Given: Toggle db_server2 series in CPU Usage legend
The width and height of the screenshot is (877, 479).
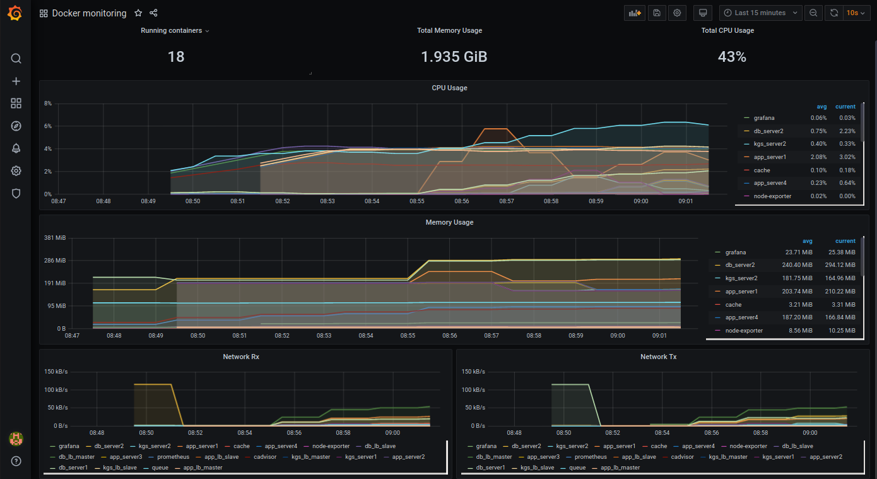Looking at the screenshot, I should coord(768,131).
